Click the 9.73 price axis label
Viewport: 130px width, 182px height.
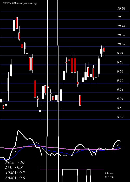120,62
